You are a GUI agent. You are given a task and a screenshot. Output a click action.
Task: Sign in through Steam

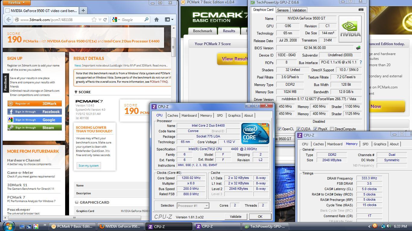[34, 128]
